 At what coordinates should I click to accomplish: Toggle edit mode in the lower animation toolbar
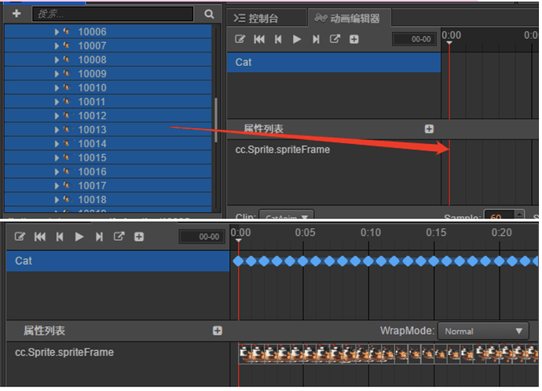(20, 237)
